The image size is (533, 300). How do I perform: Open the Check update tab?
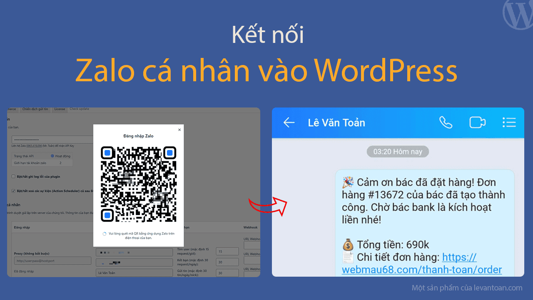pos(79,109)
